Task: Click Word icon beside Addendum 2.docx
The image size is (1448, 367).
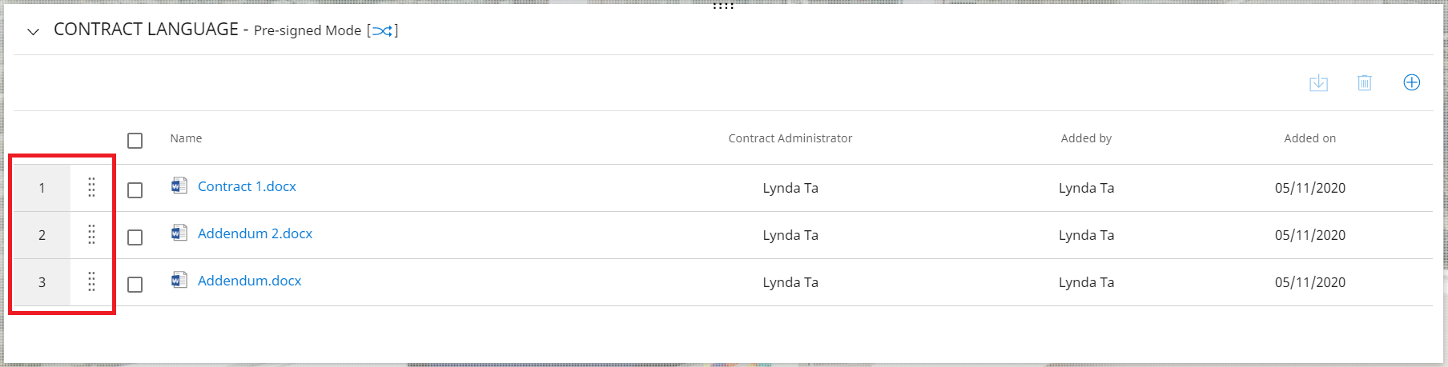Action: (179, 233)
